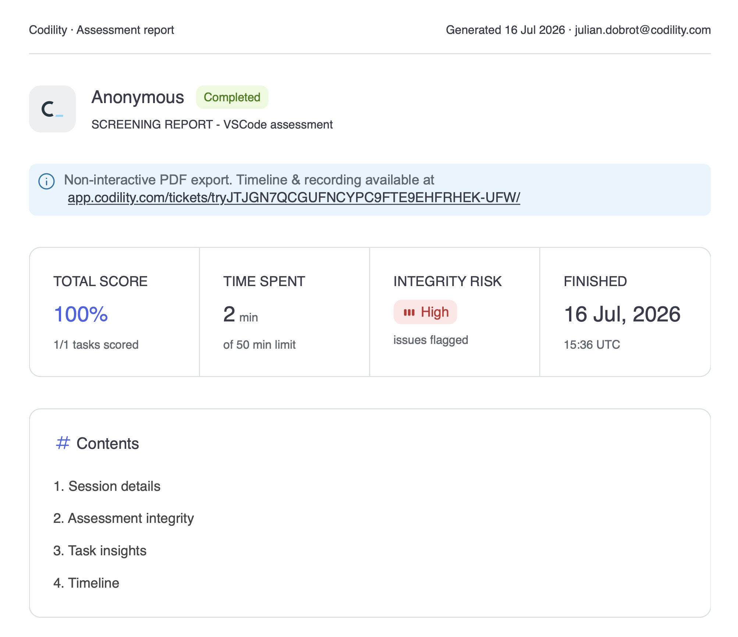The image size is (738, 637).
Task: Click the blue info circle icon
Action: [x=46, y=182]
